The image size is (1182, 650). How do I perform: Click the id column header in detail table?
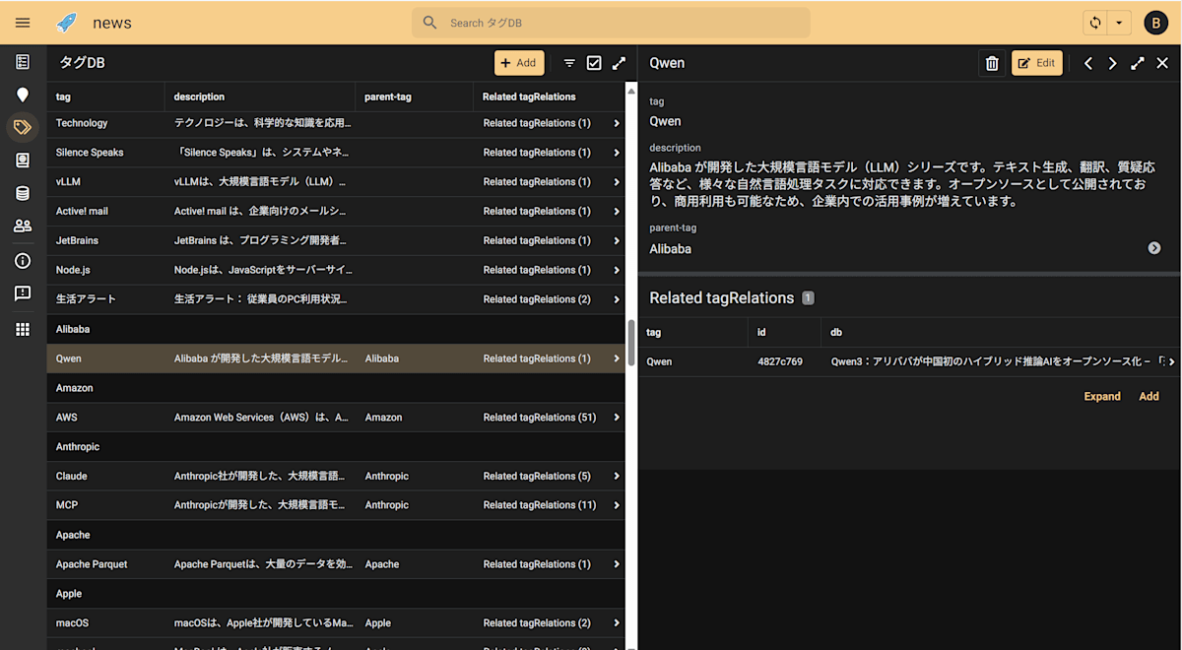tap(785, 332)
